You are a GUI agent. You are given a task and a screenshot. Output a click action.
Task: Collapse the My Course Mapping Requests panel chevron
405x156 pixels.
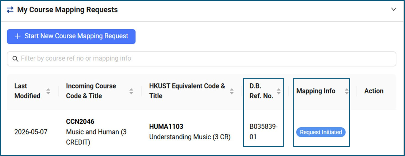click(x=393, y=9)
